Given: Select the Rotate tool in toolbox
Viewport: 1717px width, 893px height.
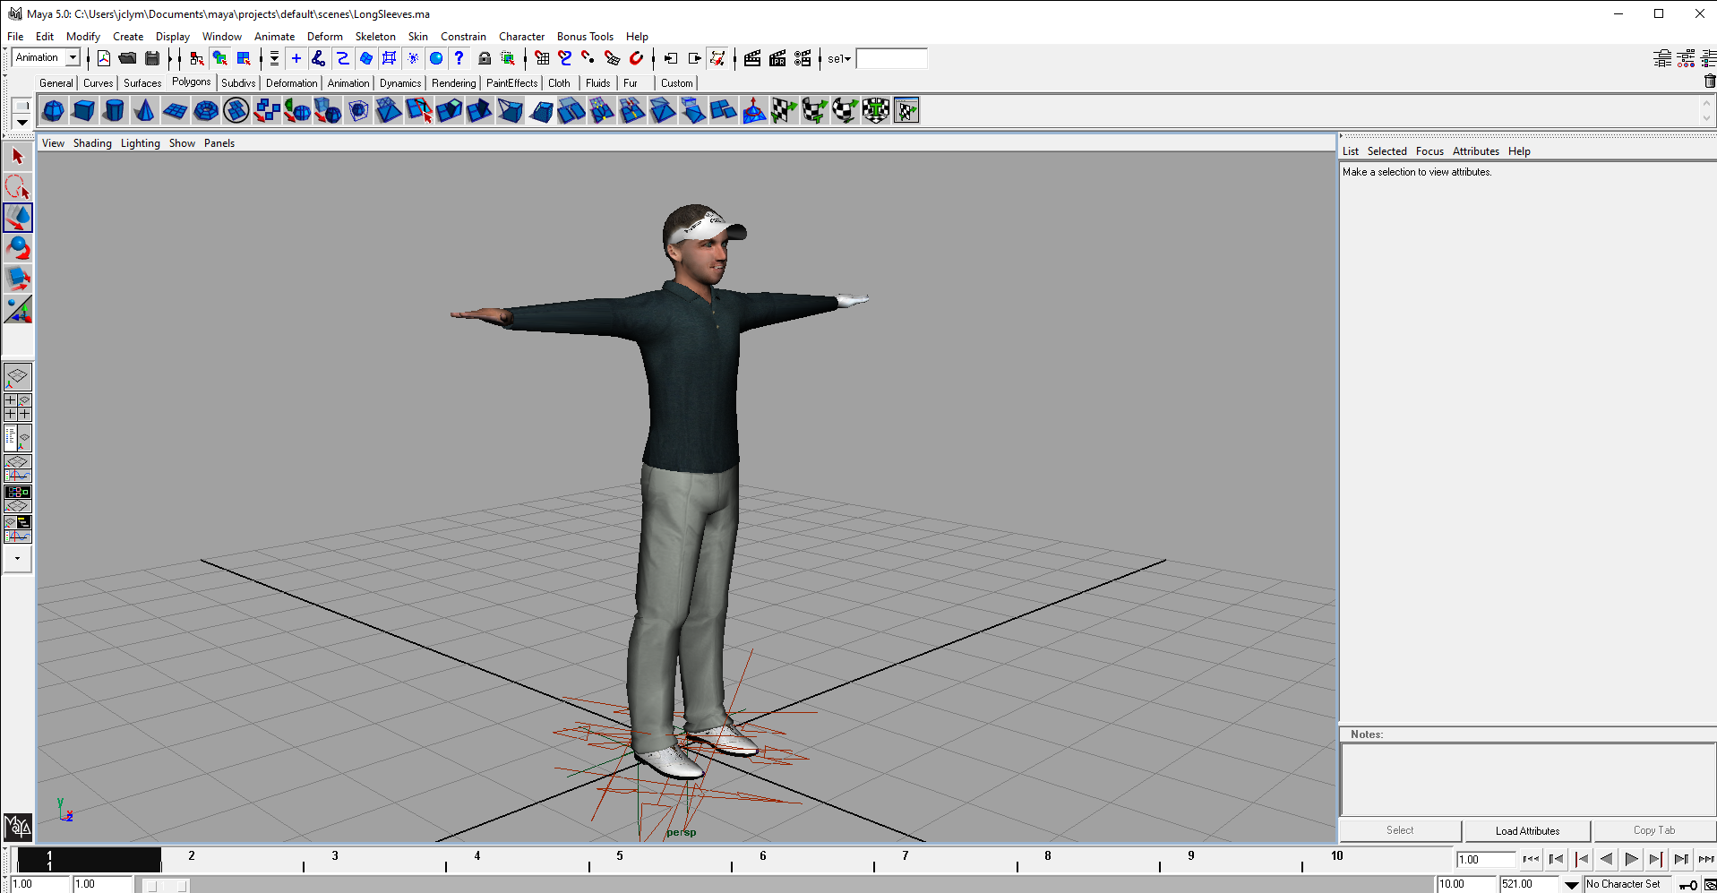Looking at the screenshot, I should (x=18, y=248).
